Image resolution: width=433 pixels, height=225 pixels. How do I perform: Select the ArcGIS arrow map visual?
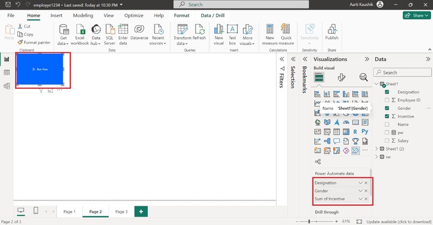[337, 122]
